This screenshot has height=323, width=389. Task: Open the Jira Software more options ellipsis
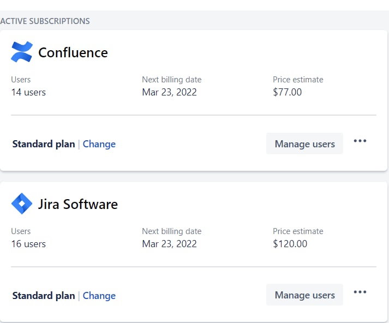pyautogui.click(x=360, y=292)
